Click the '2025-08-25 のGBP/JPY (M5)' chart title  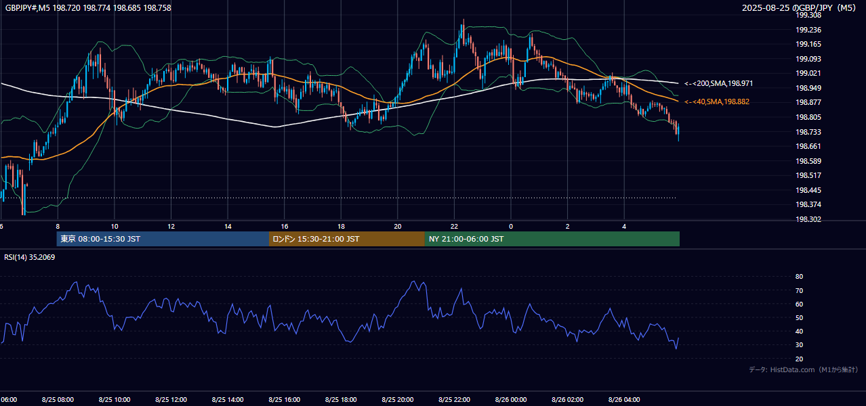click(800, 8)
